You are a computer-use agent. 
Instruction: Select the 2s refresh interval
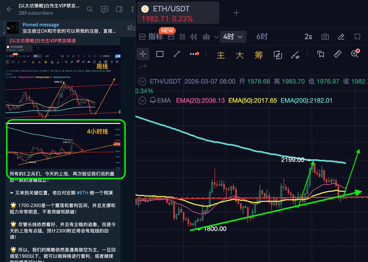308,37
